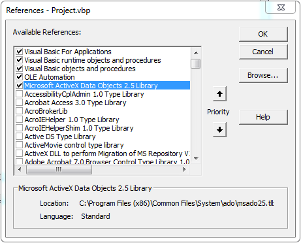This screenshot has width=301, height=243.
Task: Click vertical scrollbar up arrow
Action: pyautogui.click(x=196, y=53)
